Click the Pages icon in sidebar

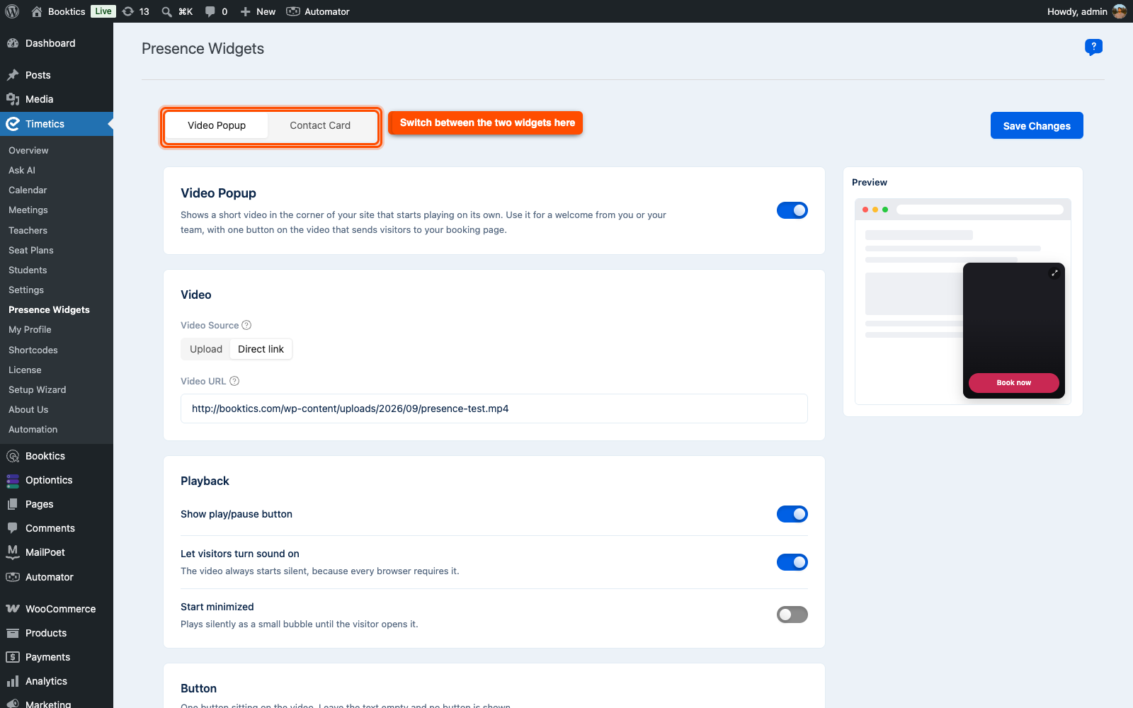pos(13,504)
